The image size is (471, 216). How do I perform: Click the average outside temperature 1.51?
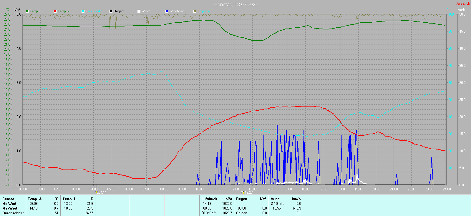tap(55, 213)
